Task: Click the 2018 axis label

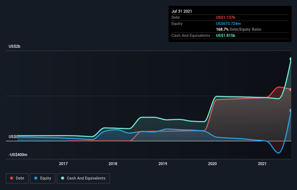Action: point(113,164)
